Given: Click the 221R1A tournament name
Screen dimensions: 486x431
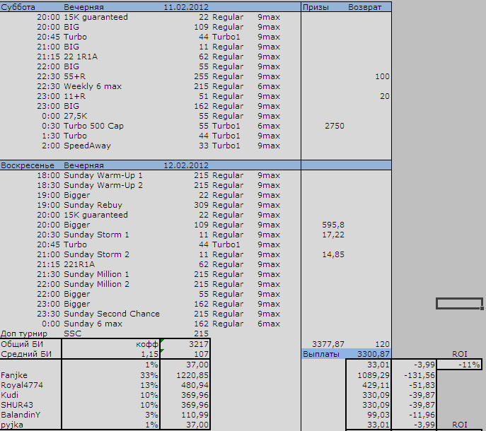Looking at the screenshot, I should (79, 264).
